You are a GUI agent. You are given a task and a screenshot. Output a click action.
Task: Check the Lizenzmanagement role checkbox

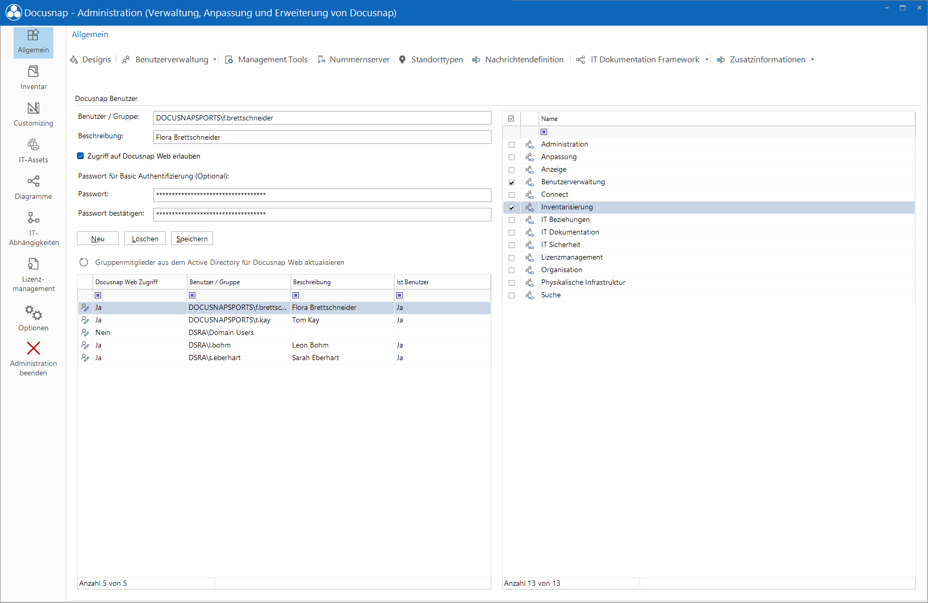coord(511,258)
